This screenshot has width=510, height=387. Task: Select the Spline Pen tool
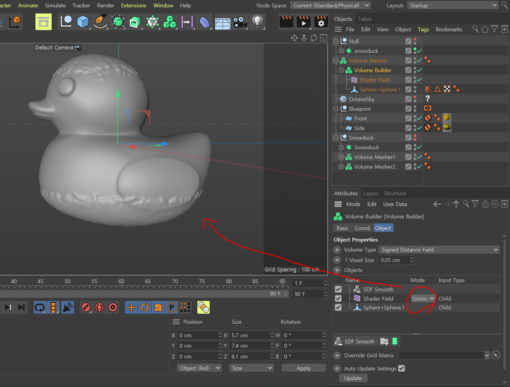coord(100,22)
